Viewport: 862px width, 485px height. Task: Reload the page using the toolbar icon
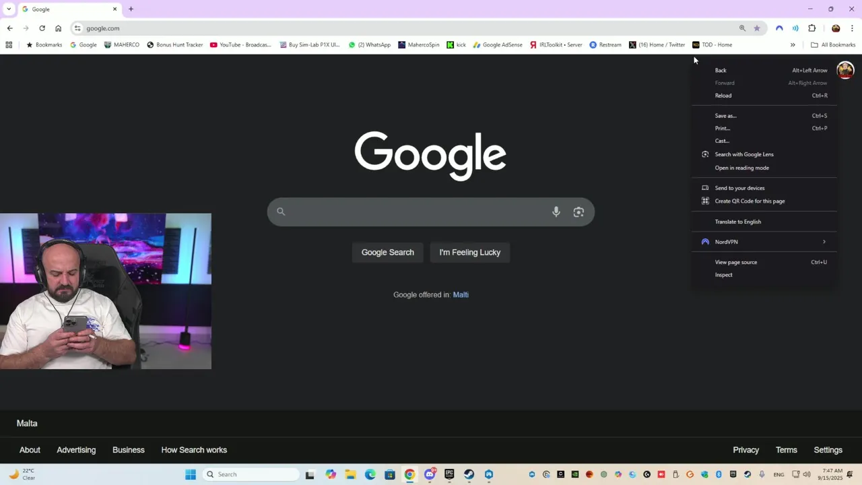(x=42, y=28)
